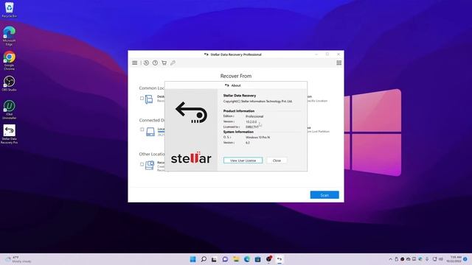
Task: Click the shopping cart buy icon
Action: (164, 63)
